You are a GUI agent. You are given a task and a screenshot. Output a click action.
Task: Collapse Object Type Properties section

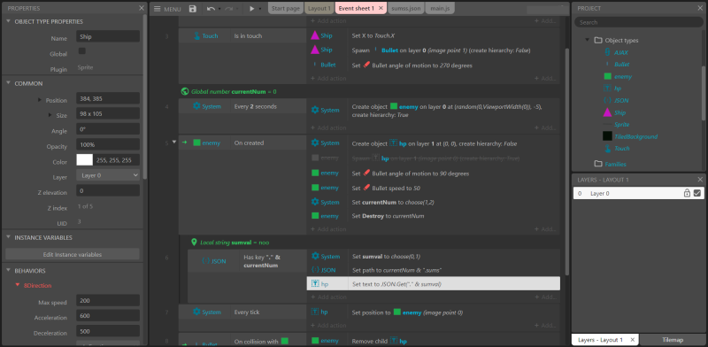click(x=9, y=21)
